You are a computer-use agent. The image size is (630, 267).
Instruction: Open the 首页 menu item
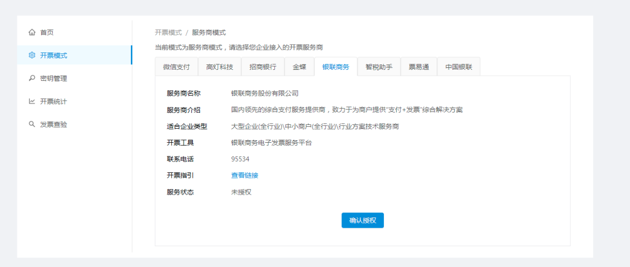coord(47,33)
